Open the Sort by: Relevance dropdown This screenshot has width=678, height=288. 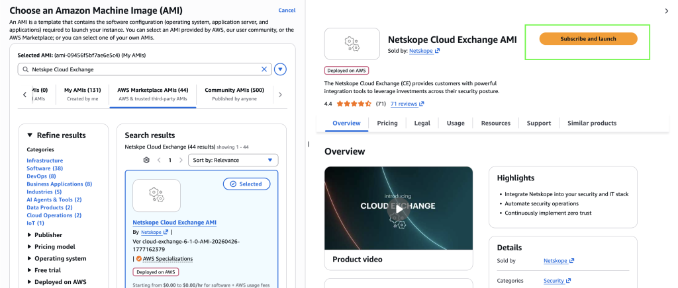point(233,160)
